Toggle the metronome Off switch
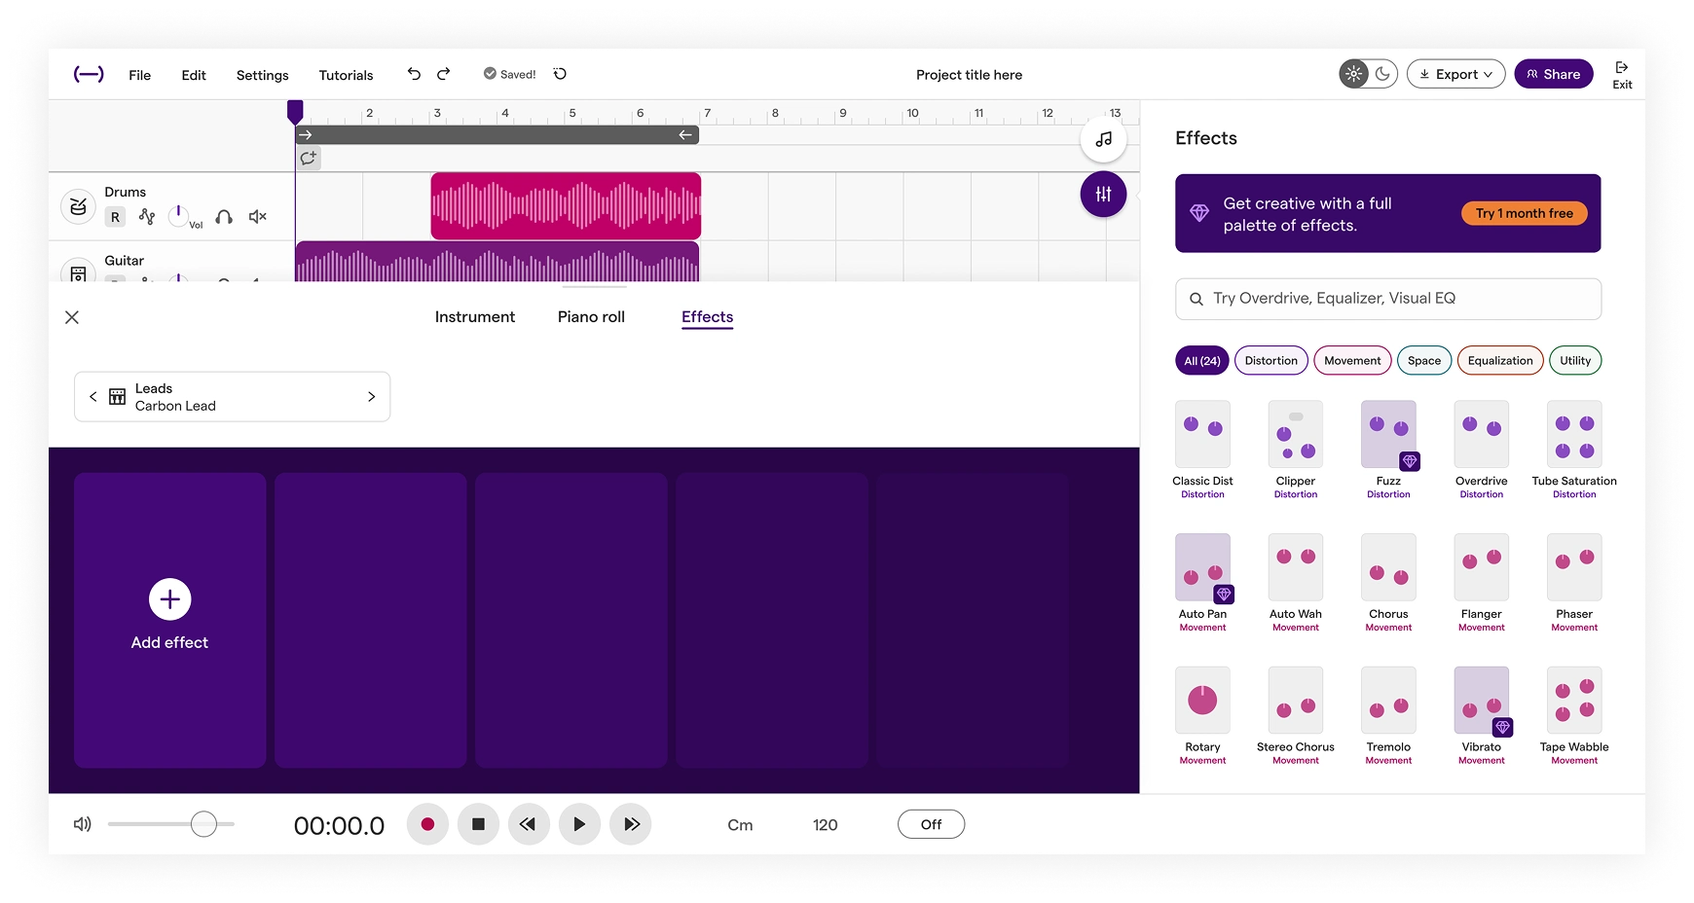Screen dimensions: 1694x903 pos(931,823)
